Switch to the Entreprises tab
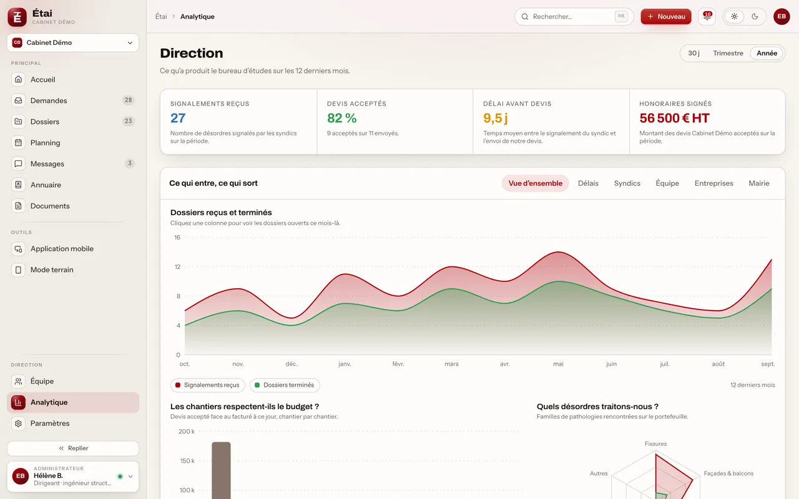Viewport: 799px width, 499px height. pos(714,183)
